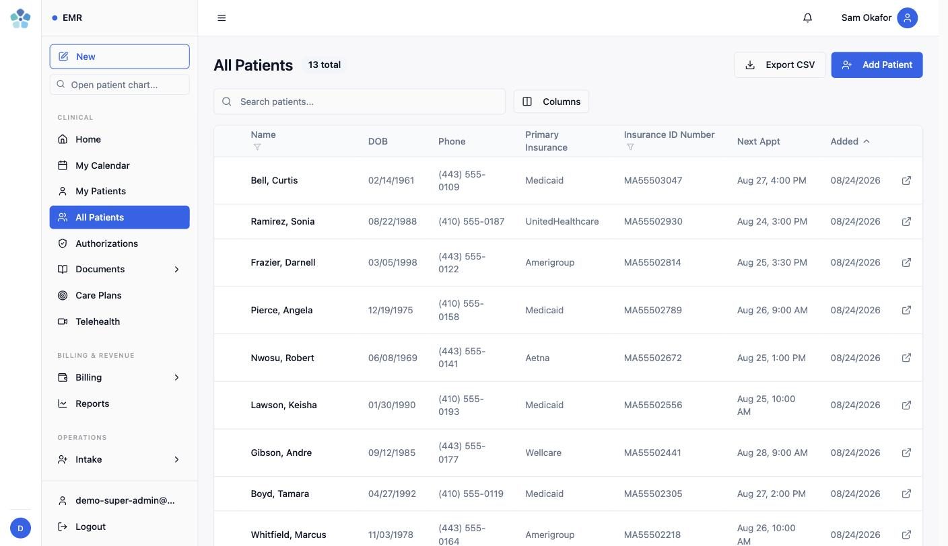This screenshot has height=546, width=948.
Task: Select All Patients in the sidebar
Action: tap(119, 217)
